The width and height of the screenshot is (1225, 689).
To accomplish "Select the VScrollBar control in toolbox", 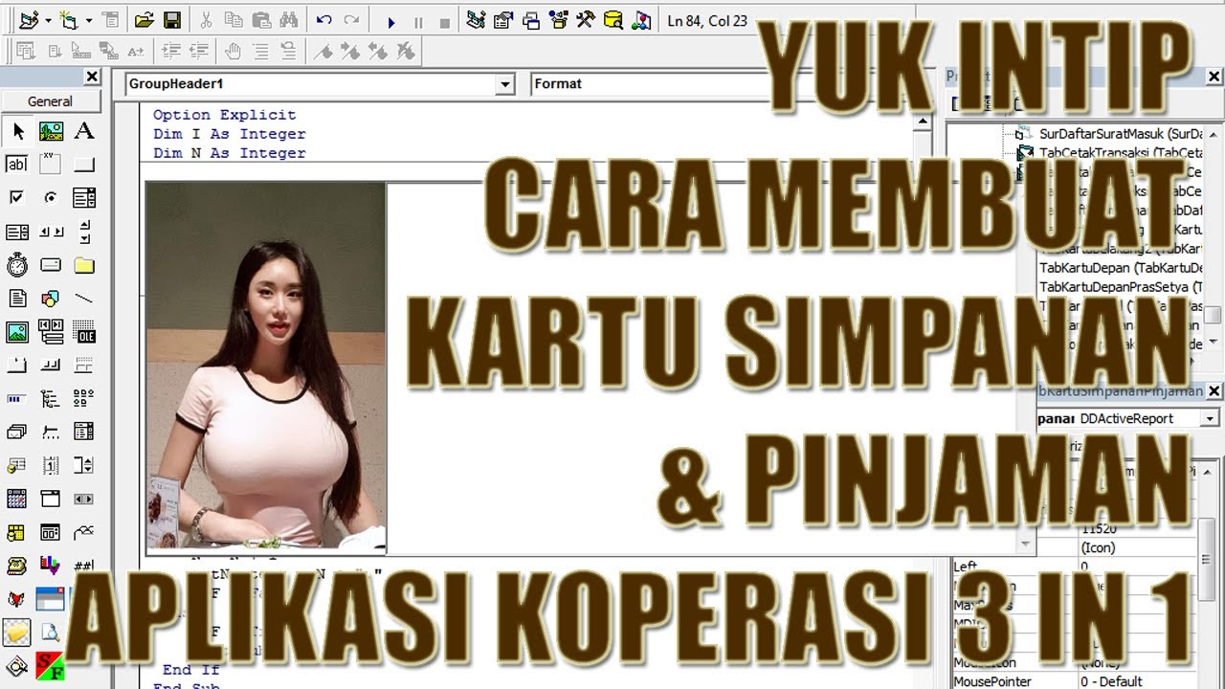I will coord(84,232).
